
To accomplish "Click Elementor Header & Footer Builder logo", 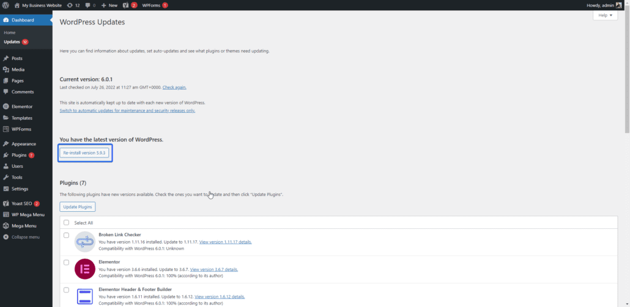I will [85, 296].
